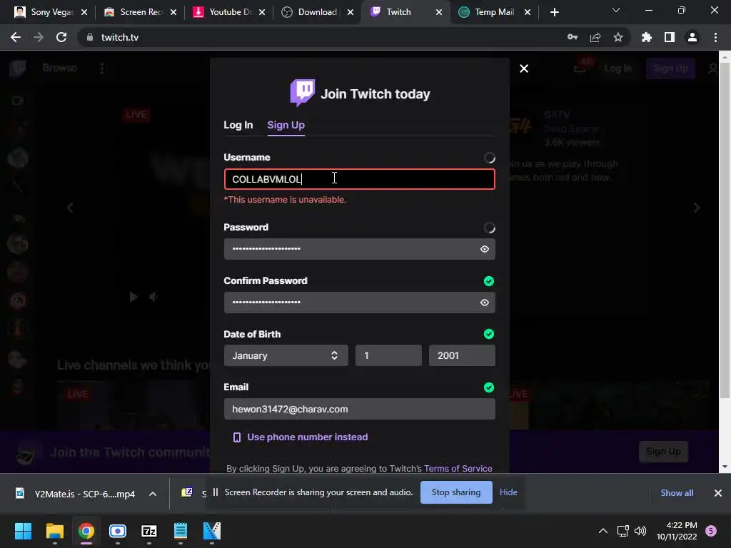Click Chrome icon in taskbar
Viewport: 731px width, 548px height.
(x=86, y=531)
